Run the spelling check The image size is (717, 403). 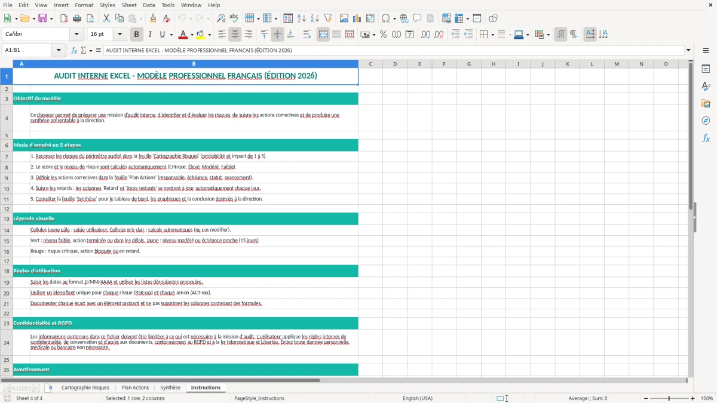(x=234, y=19)
